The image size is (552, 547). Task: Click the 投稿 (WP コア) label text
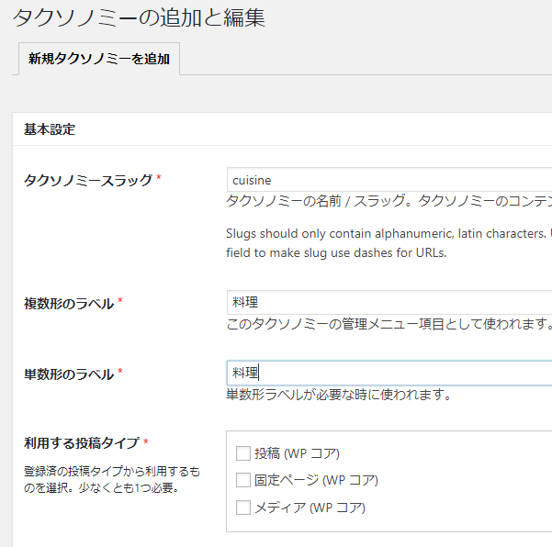[297, 452]
